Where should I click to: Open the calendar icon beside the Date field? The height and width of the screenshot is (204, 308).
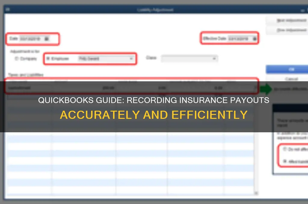coord(47,39)
